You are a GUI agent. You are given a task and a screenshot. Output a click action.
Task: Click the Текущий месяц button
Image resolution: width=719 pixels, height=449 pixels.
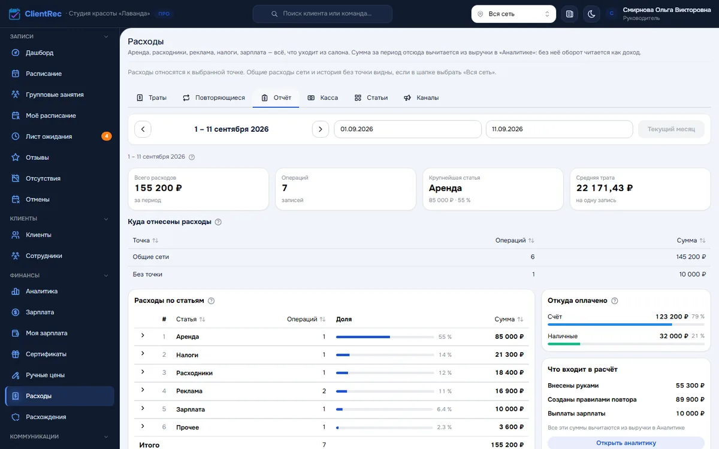coord(671,129)
